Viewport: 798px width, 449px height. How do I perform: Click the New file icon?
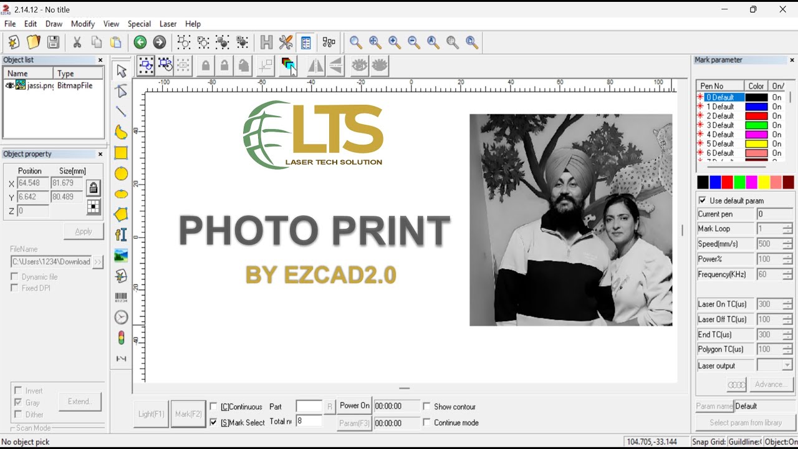click(14, 42)
